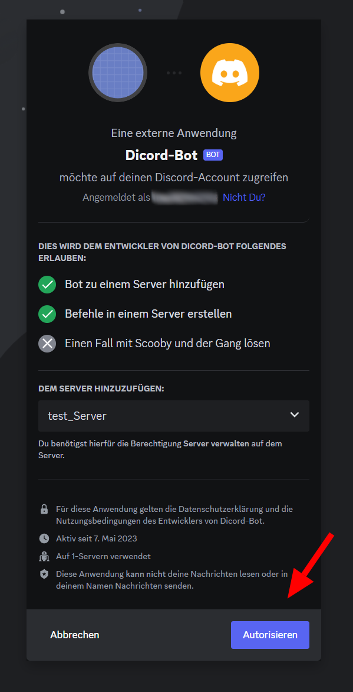Click the gray X beside the Scooby permission
Screen dimensions: 353x692
[x=47, y=343]
